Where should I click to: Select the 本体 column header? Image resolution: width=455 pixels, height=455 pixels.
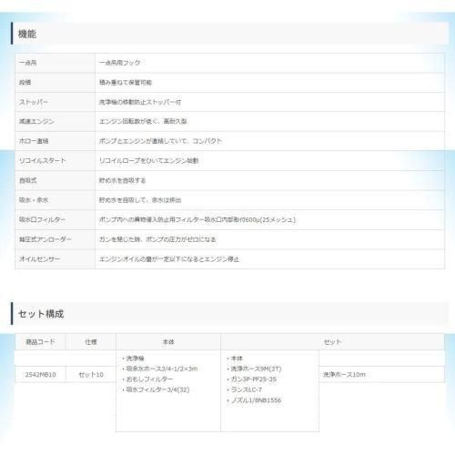coord(168,342)
